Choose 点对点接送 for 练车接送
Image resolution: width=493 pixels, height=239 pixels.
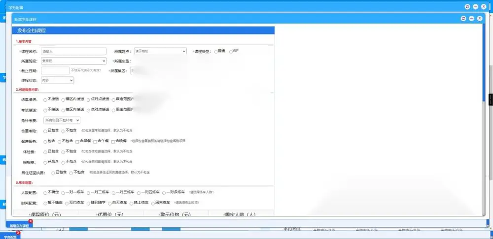click(88, 100)
